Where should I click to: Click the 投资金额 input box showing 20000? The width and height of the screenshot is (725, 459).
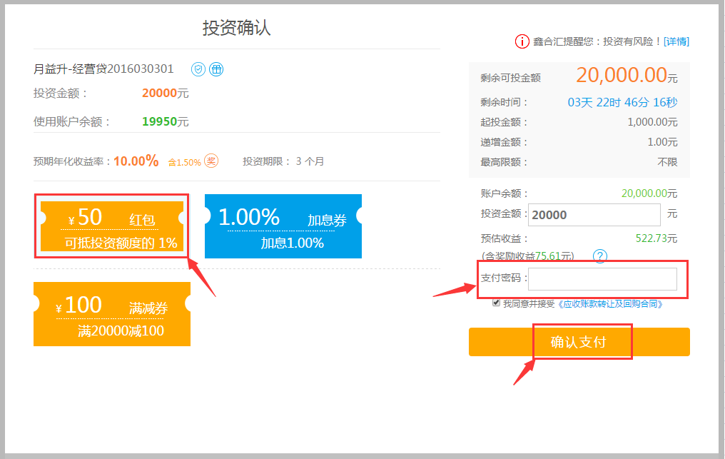click(594, 215)
